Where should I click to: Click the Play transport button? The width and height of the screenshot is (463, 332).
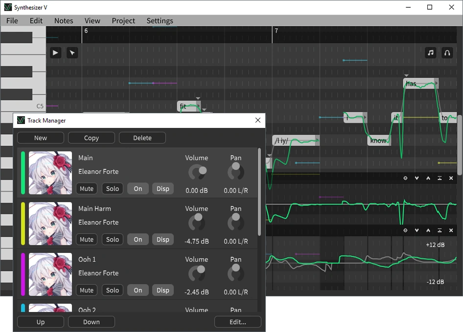pyautogui.click(x=55, y=52)
